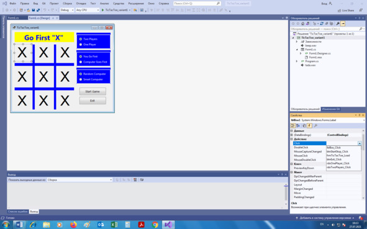The height and width of the screenshot is (229, 367).
Task: Select the One Player radio button
Action: (81, 45)
